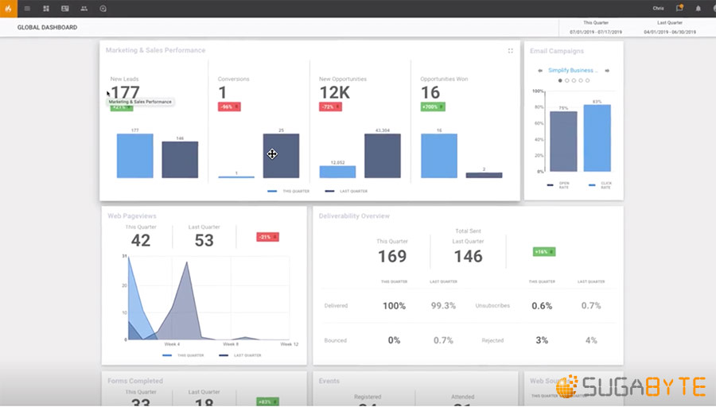The image size is (716, 407).
Task: Click the Marketing & Sales Performance heading
Action: point(155,50)
